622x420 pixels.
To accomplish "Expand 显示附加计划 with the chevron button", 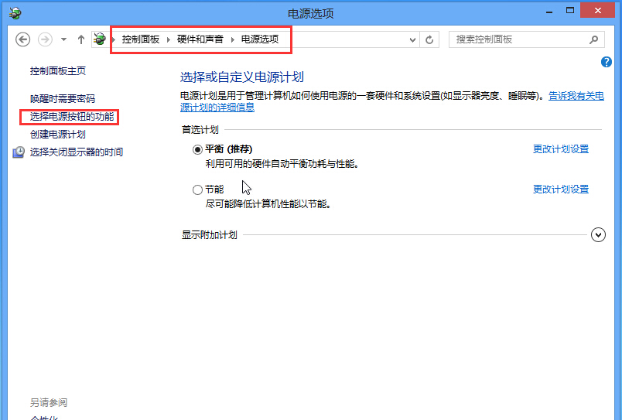I will pyautogui.click(x=598, y=234).
